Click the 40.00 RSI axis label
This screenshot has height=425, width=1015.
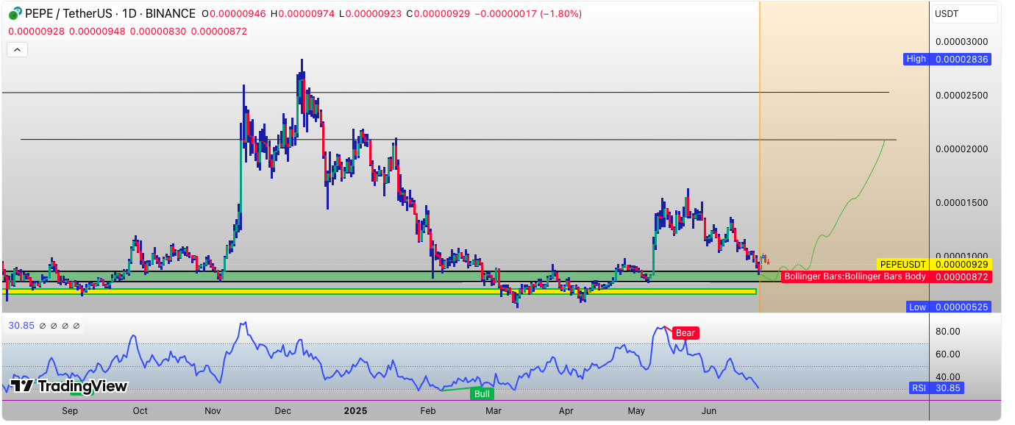[x=947, y=376]
